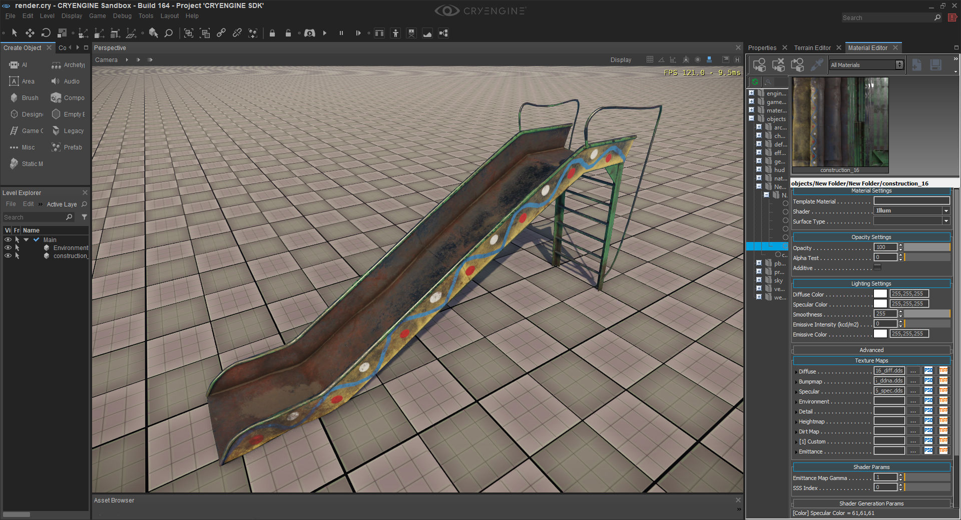Image resolution: width=961 pixels, height=520 pixels.
Task: Toggle the viewport grid snapping icon
Action: [650, 59]
